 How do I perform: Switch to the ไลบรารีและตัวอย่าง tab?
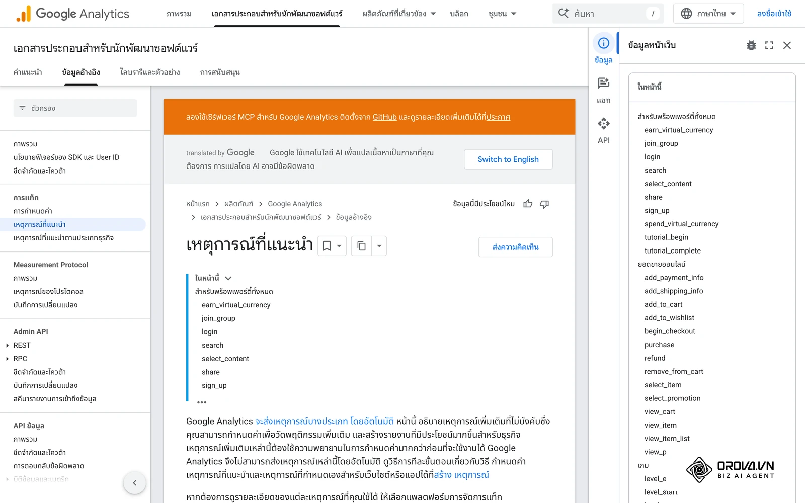150,72
